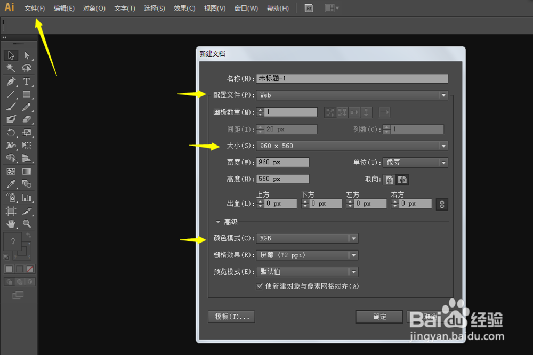Click the 名称 field containing 未标题-1

(x=352, y=78)
